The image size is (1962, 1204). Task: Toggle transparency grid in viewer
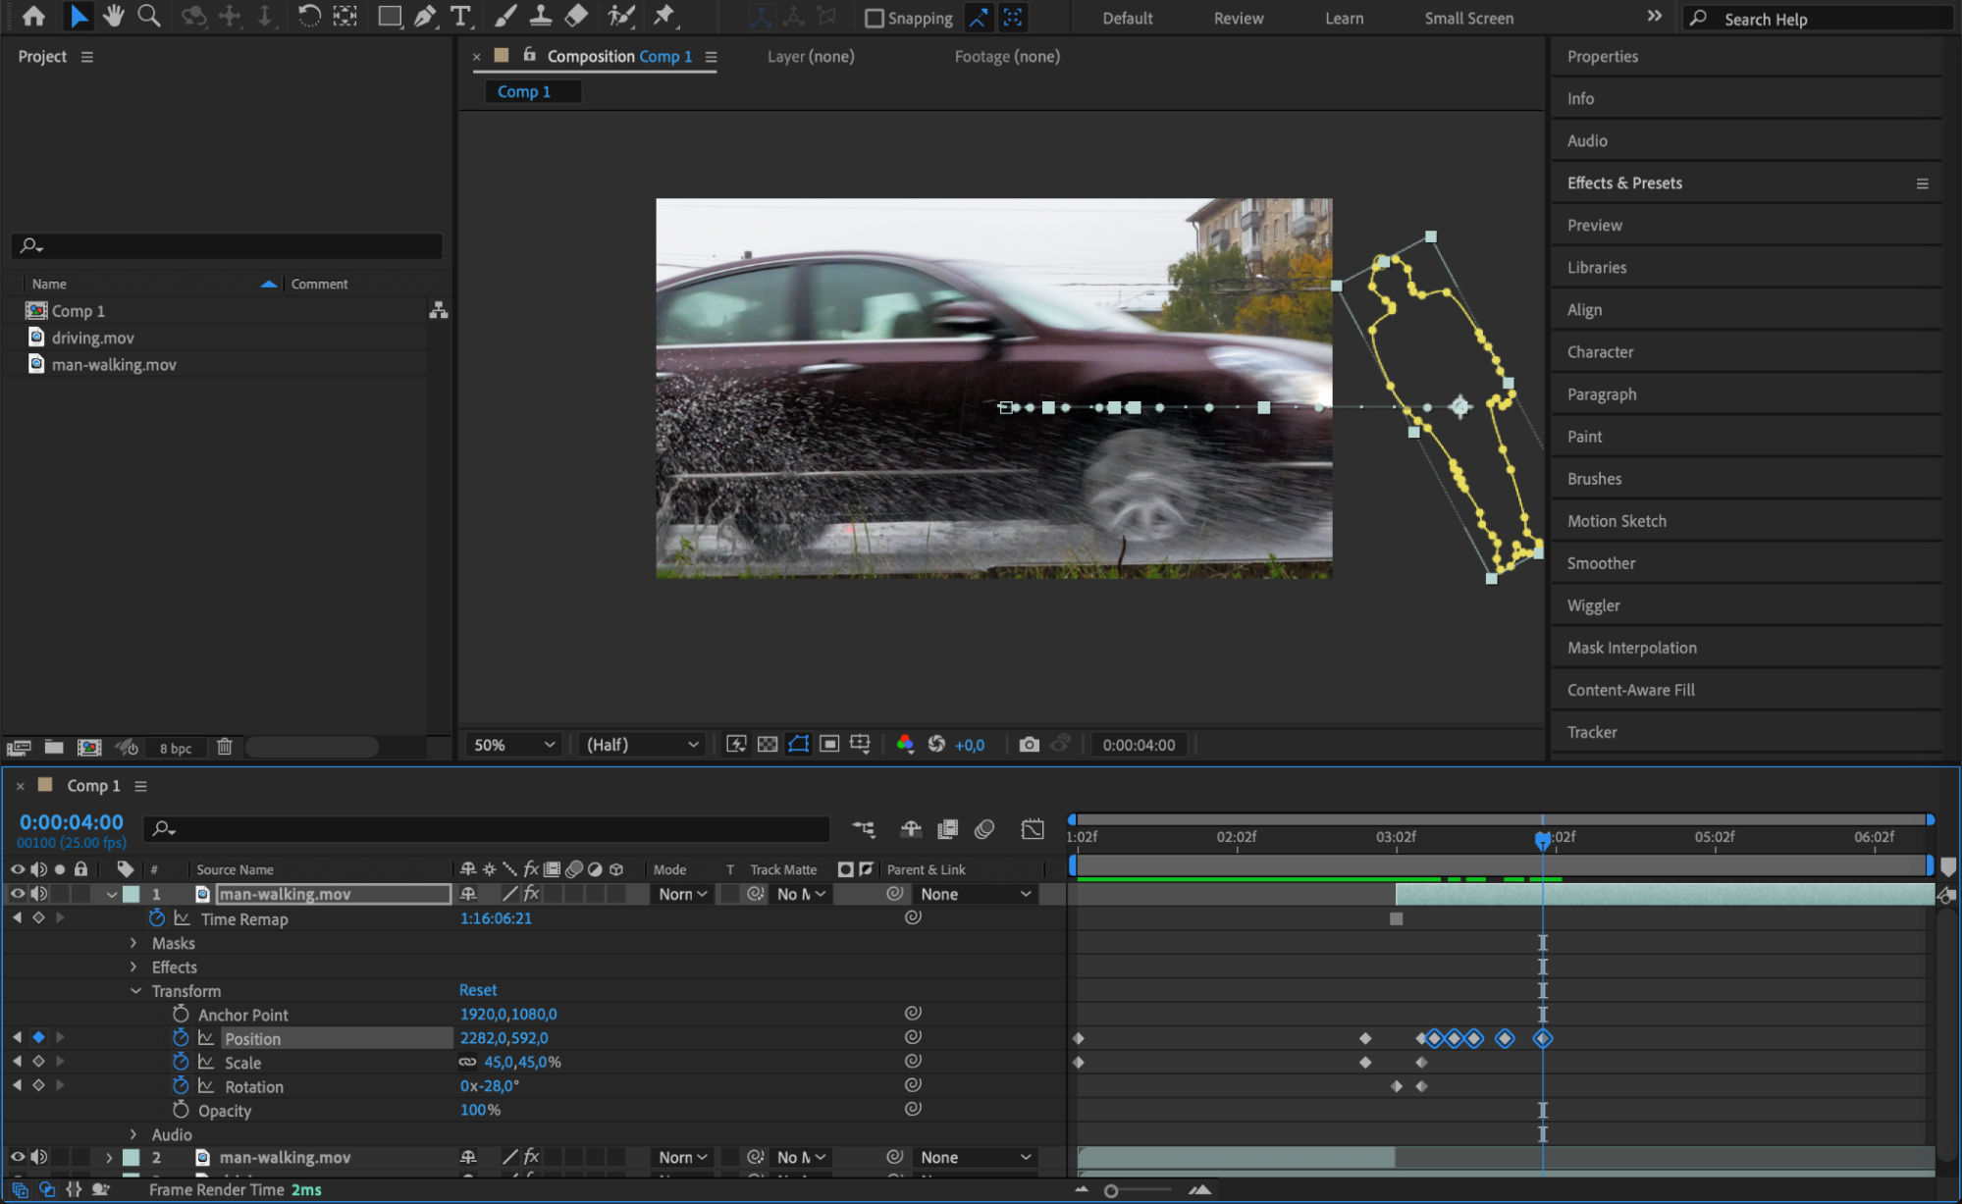pyautogui.click(x=768, y=745)
